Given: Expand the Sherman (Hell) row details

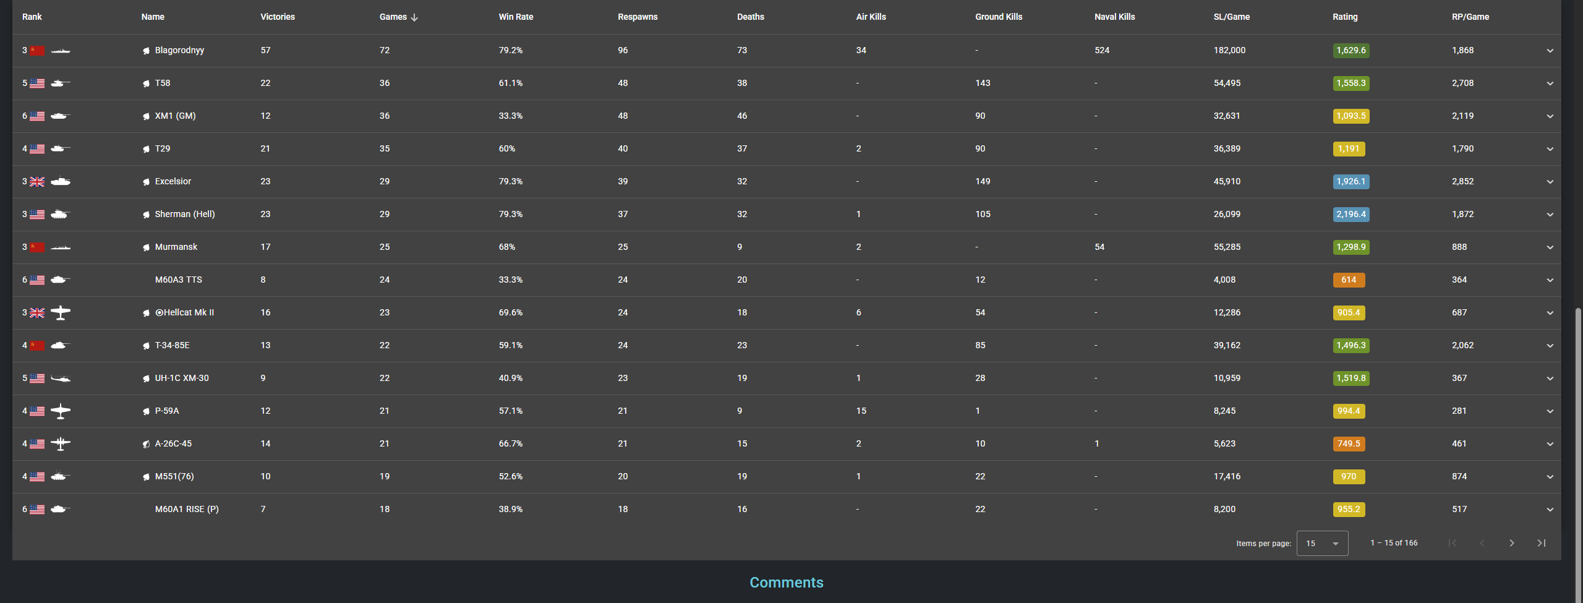Looking at the screenshot, I should pyautogui.click(x=1550, y=215).
